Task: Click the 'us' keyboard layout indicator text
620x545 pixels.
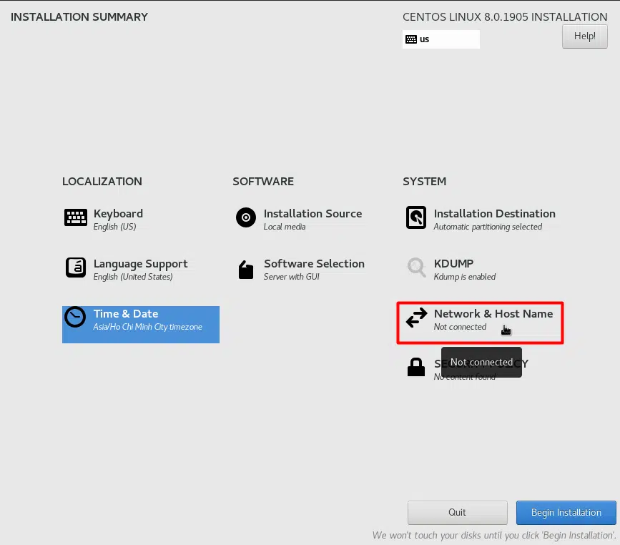Action: coord(425,39)
